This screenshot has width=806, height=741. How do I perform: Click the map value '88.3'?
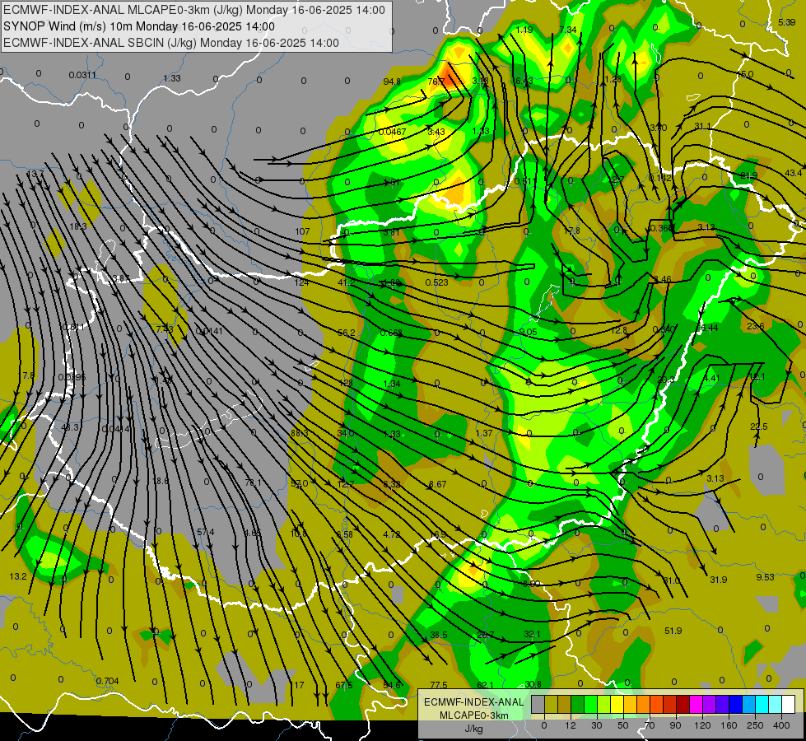coord(299,433)
